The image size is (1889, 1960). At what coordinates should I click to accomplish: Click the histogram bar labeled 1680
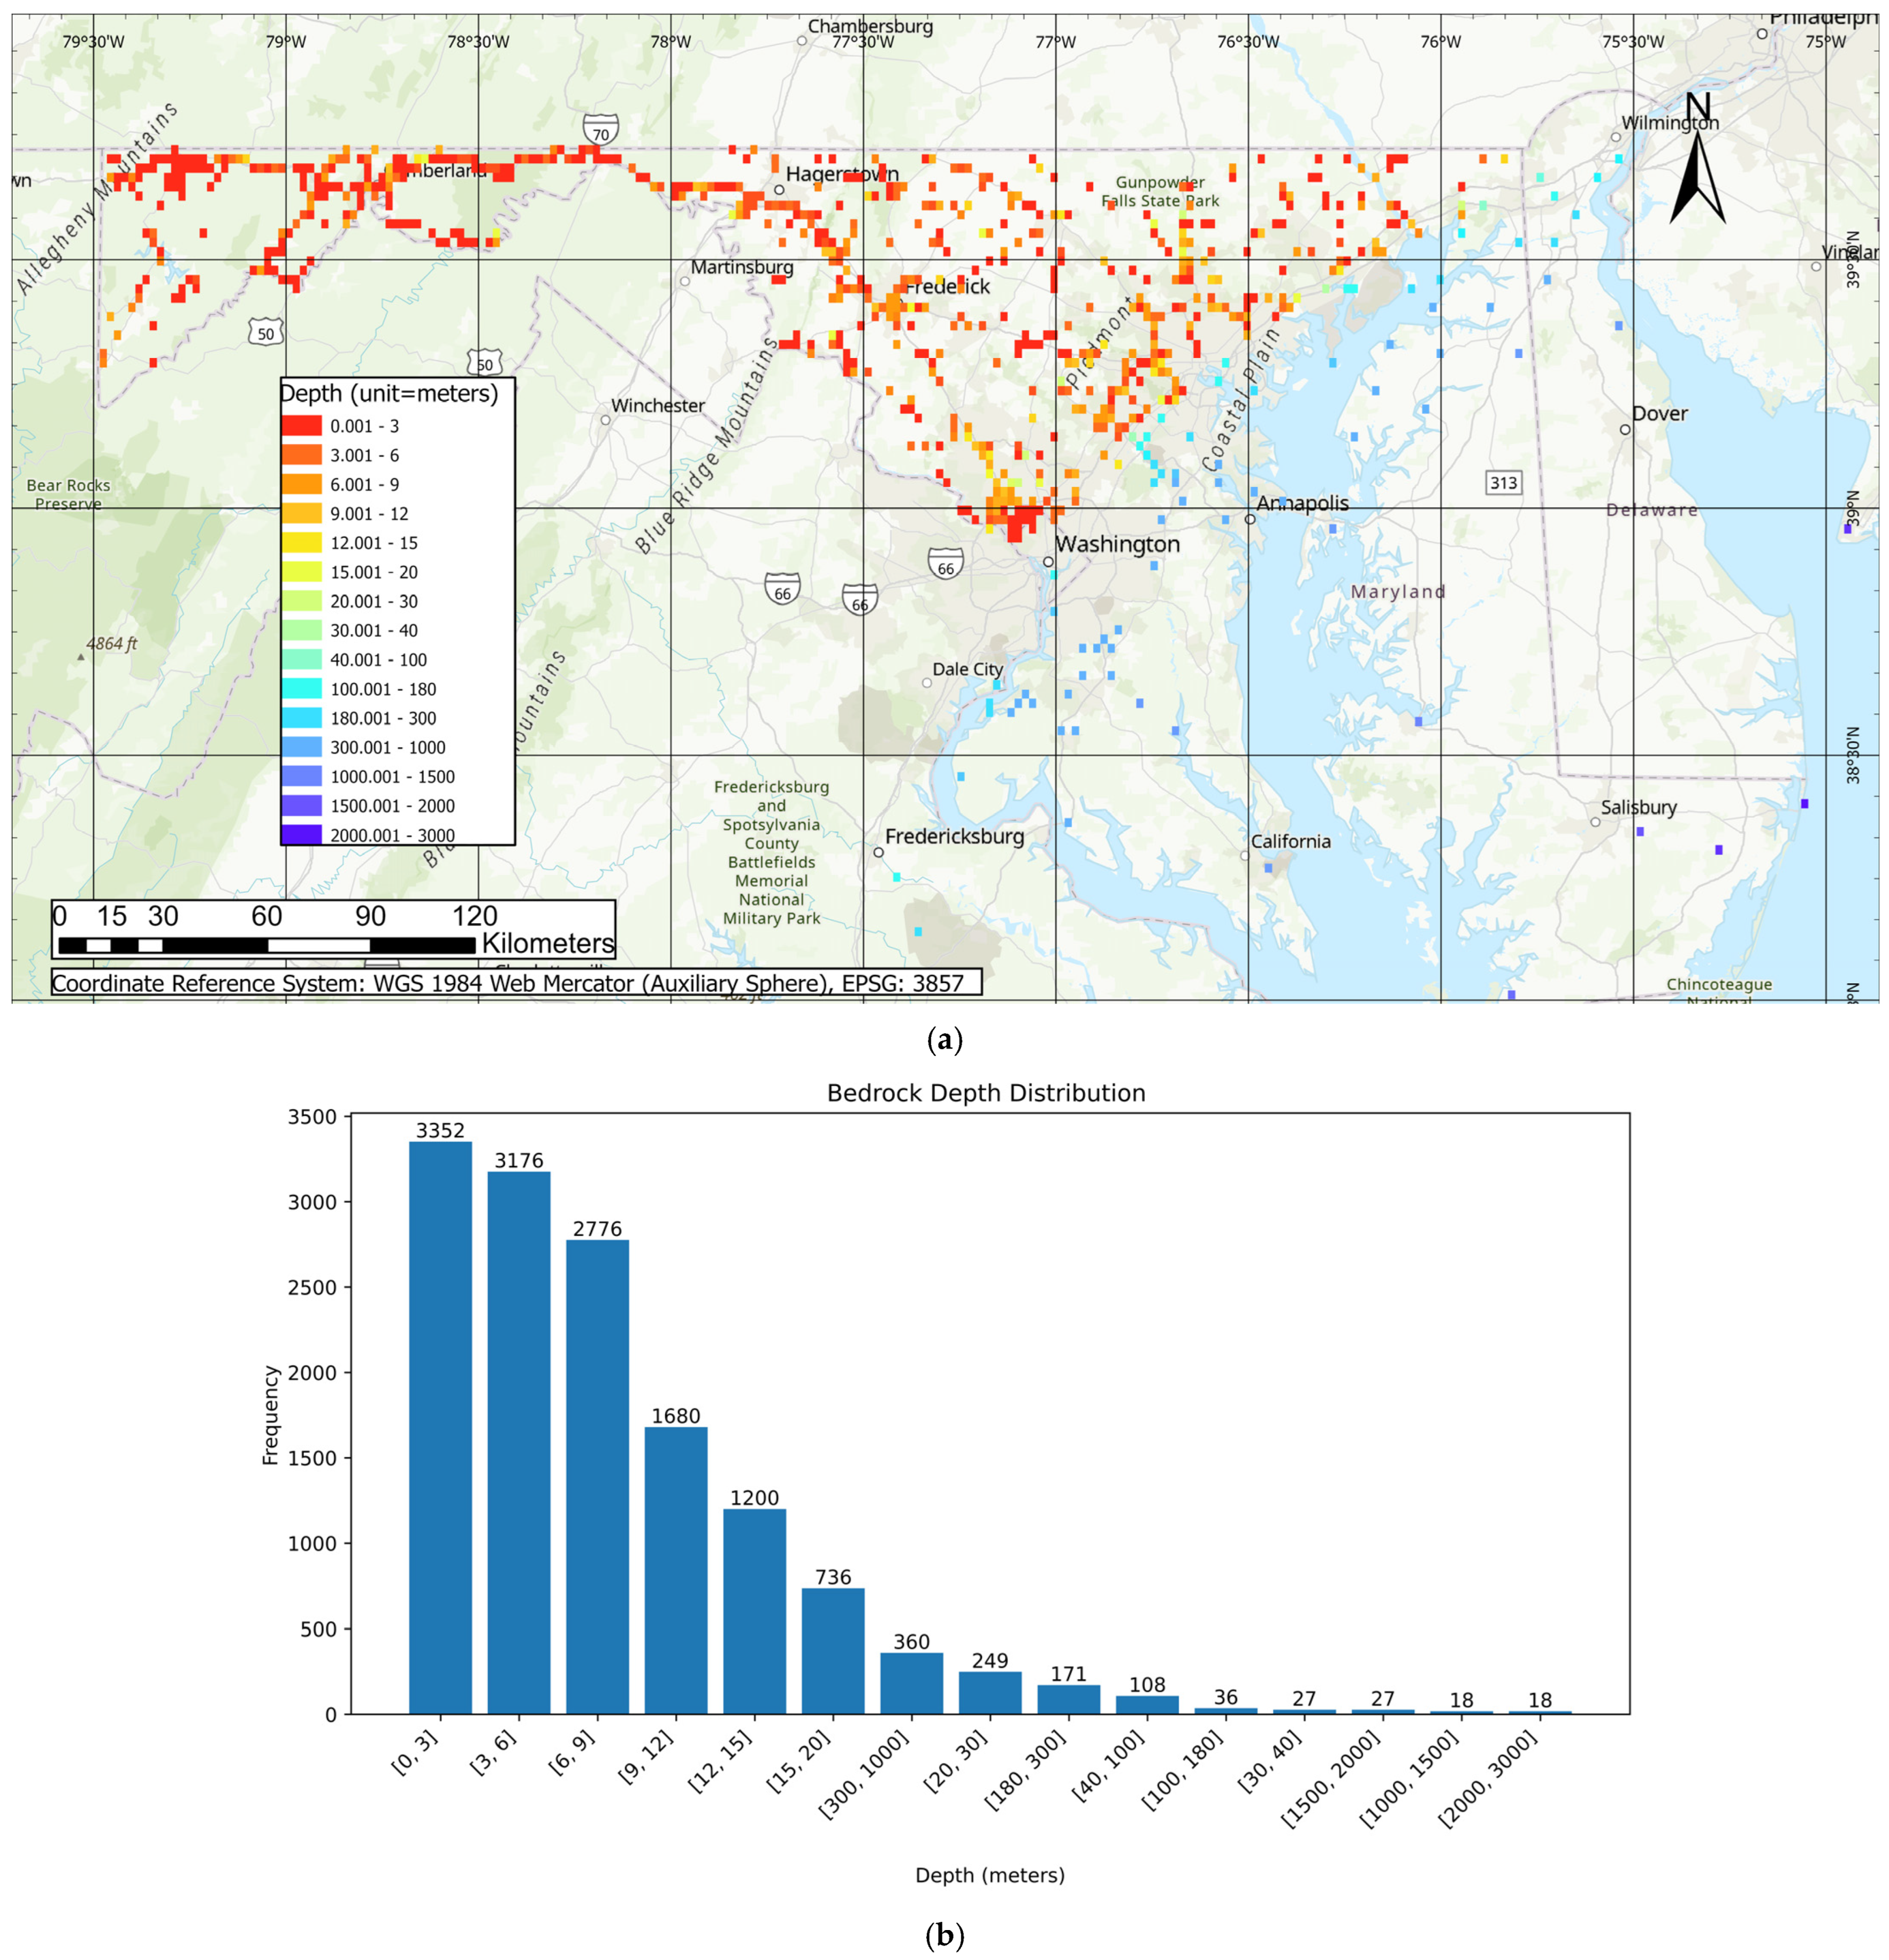(676, 1570)
